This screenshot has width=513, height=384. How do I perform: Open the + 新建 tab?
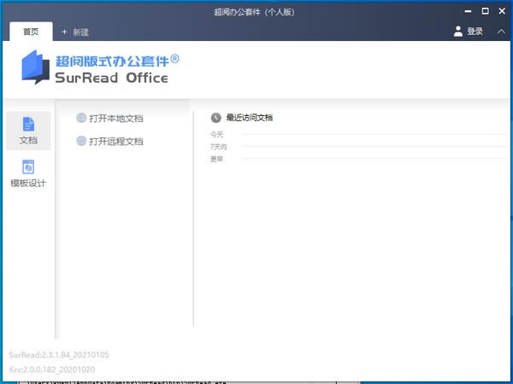(x=75, y=32)
